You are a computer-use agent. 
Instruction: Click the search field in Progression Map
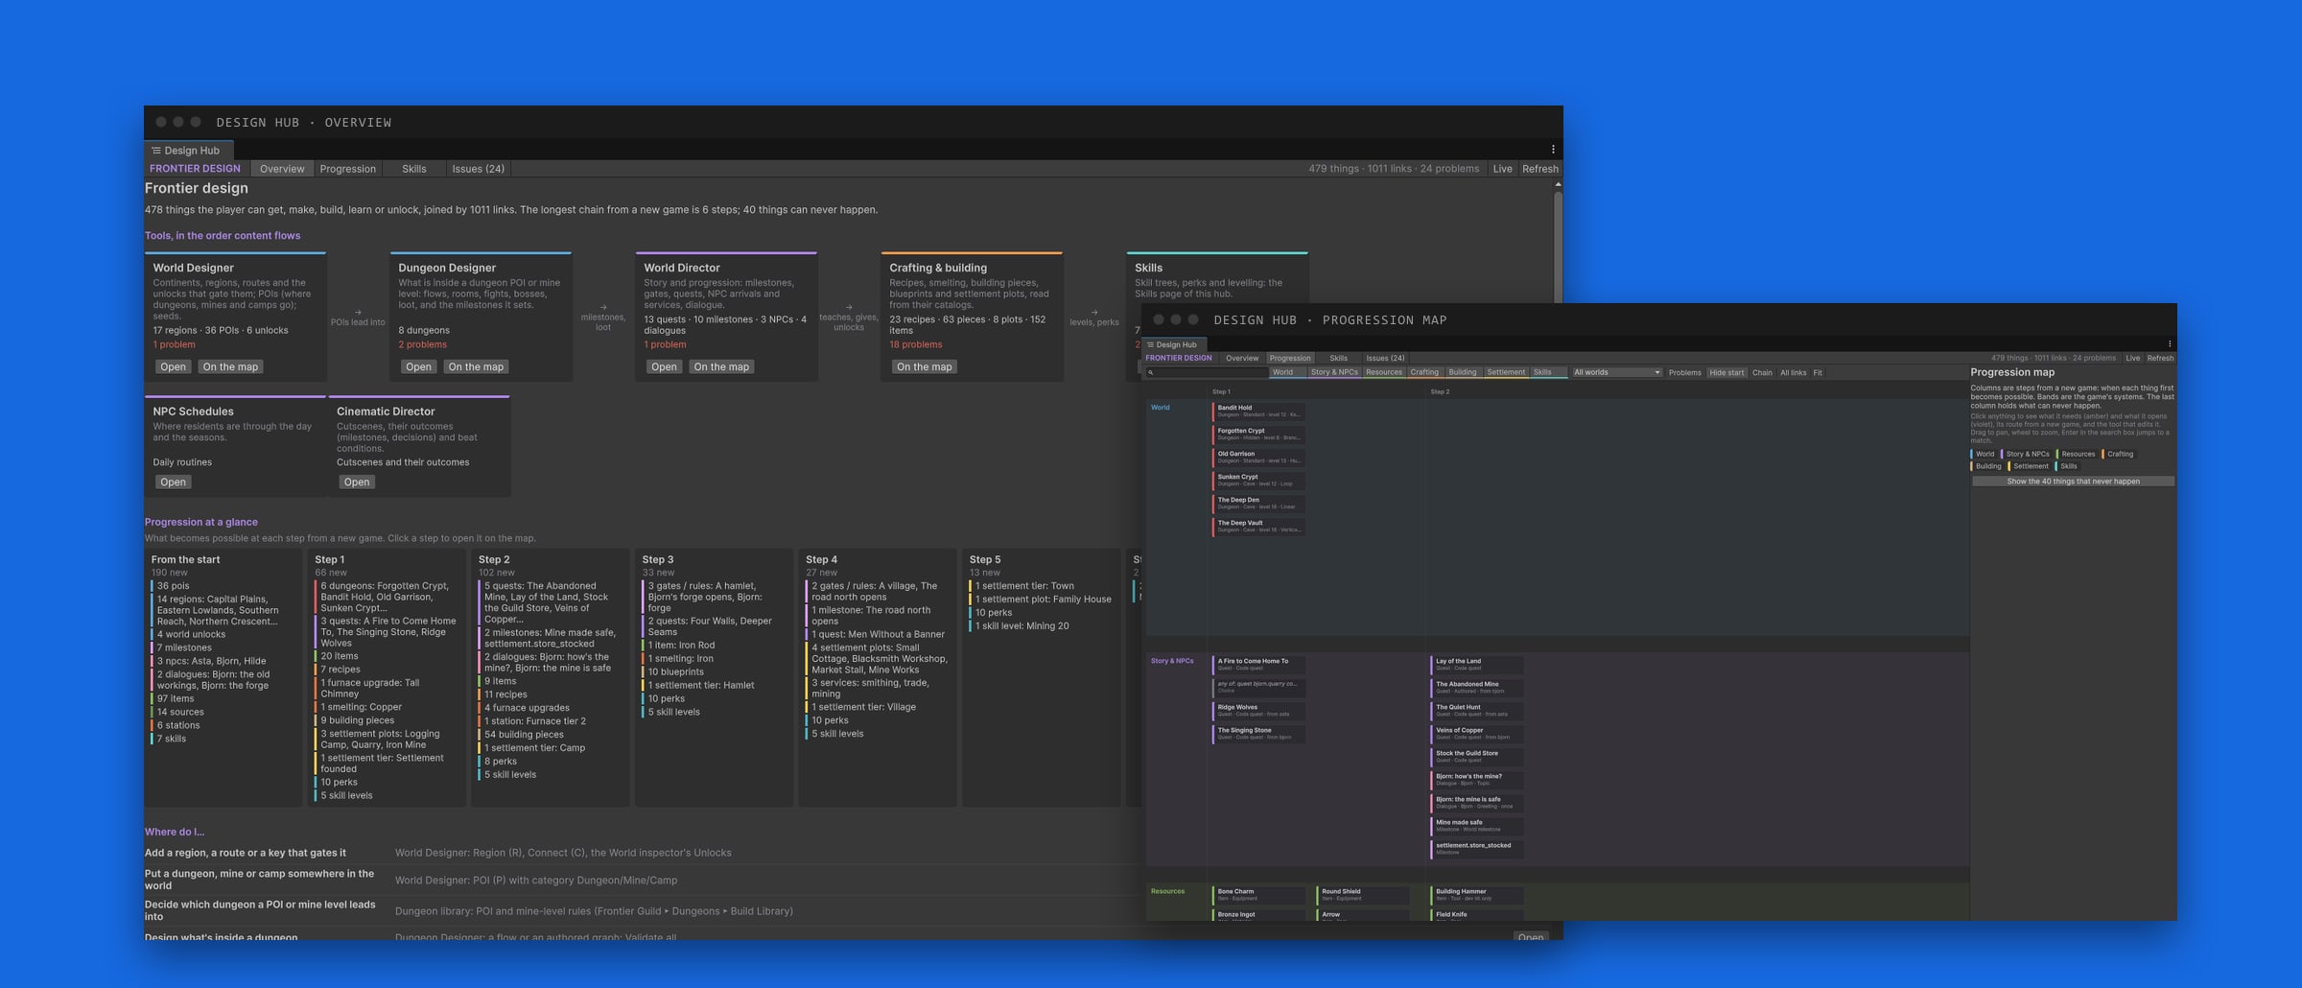[1207, 372]
